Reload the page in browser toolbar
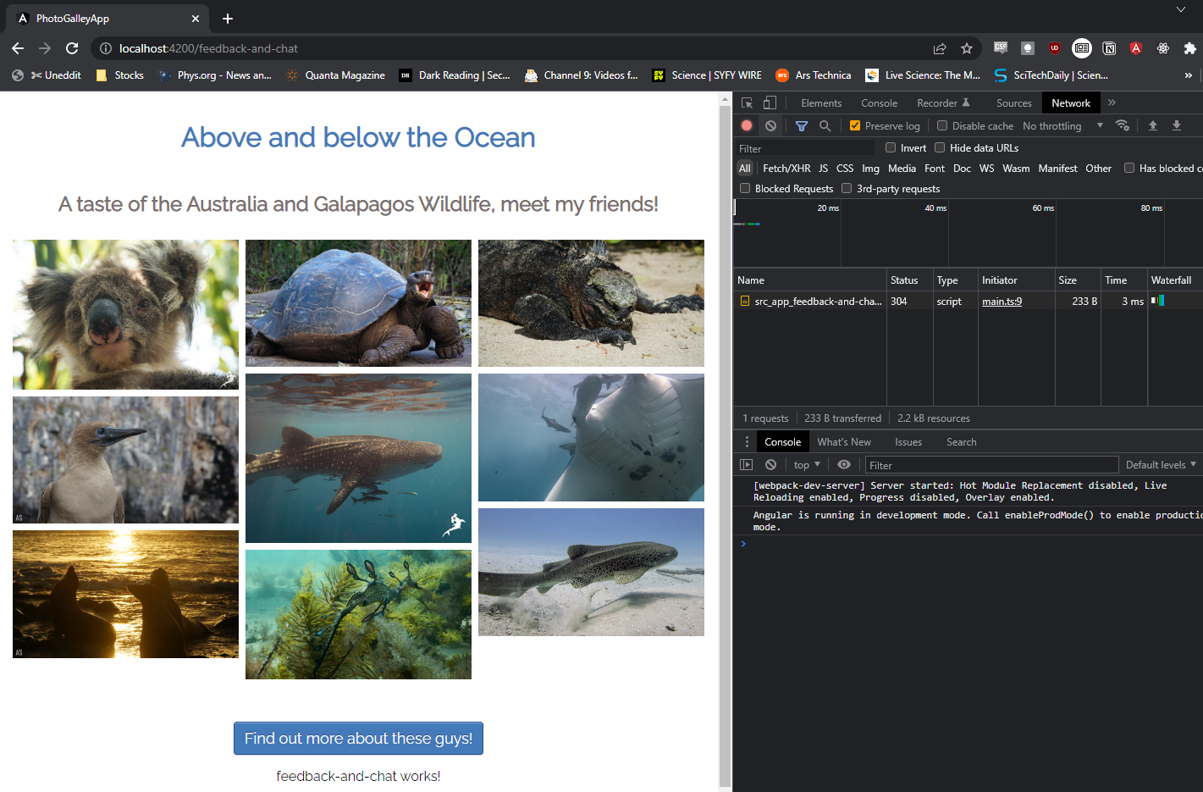The image size is (1203, 792). click(x=72, y=48)
